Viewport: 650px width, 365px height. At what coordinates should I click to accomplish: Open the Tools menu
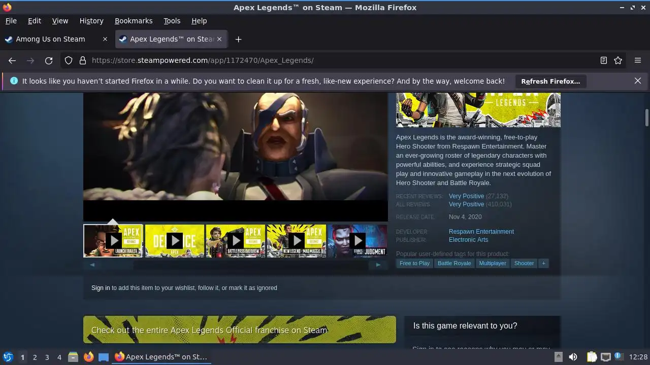pyautogui.click(x=172, y=21)
